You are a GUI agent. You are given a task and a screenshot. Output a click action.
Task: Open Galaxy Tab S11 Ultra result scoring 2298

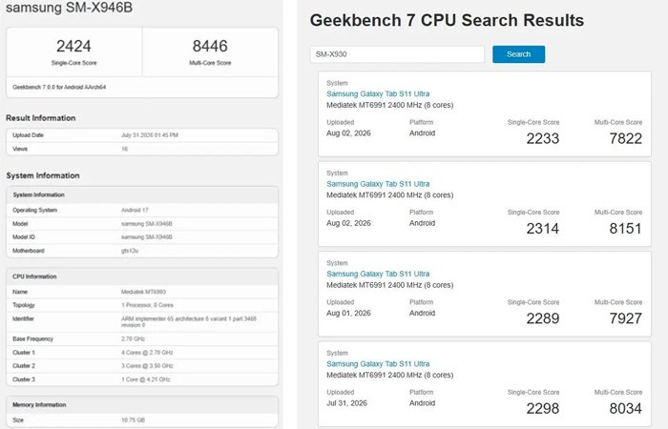click(x=378, y=364)
